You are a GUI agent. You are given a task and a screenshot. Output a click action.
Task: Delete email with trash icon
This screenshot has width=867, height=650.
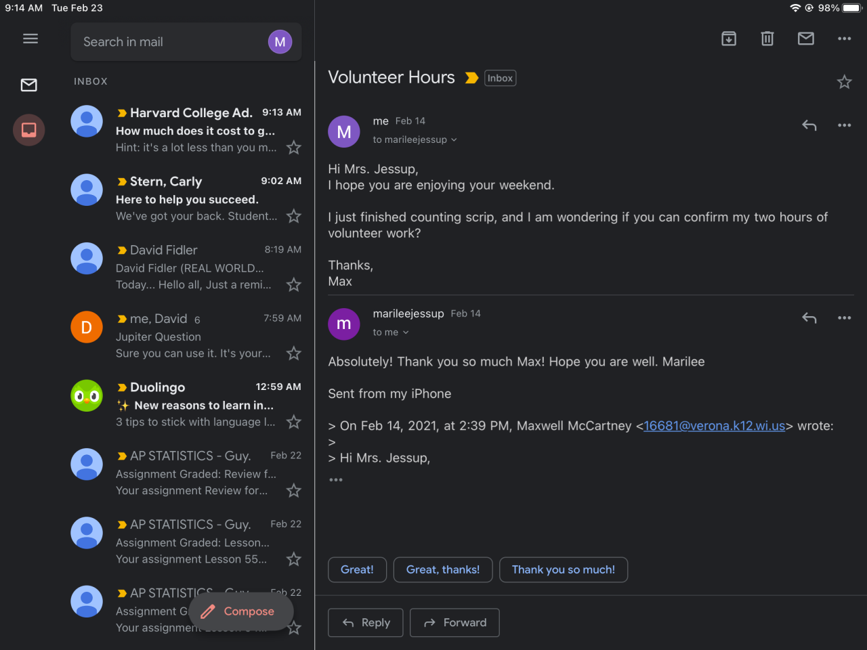pyautogui.click(x=767, y=39)
